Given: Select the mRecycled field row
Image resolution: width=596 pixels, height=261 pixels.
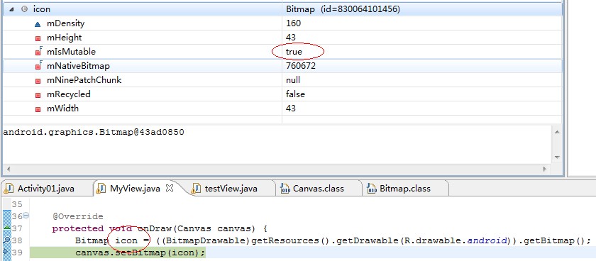Looking at the screenshot, I should pos(282,94).
